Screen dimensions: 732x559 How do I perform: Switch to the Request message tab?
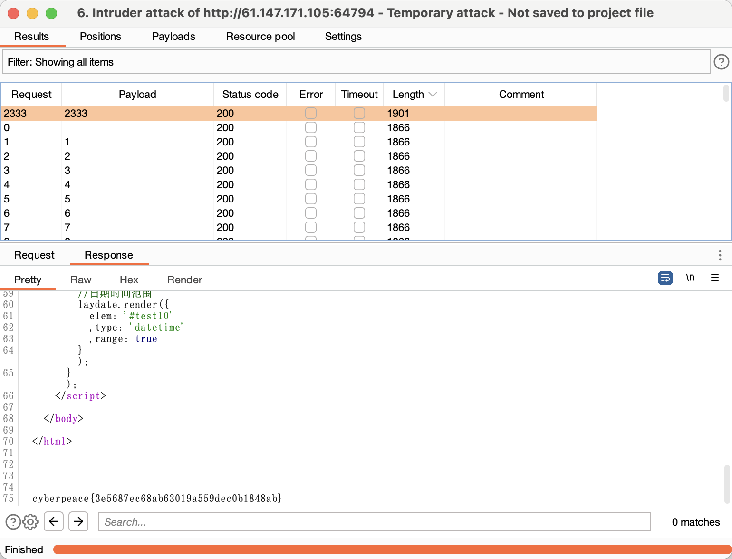pos(34,255)
